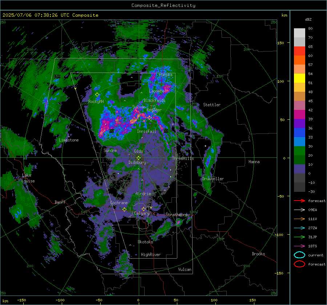Click the Brooks label
327x305 pixels.
(x=258, y=254)
